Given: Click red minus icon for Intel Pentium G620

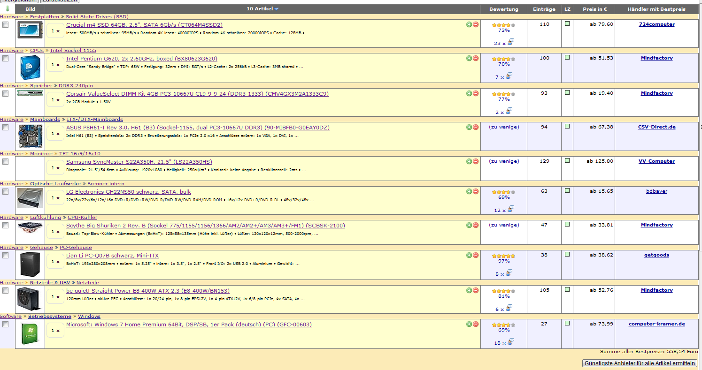Looking at the screenshot, I should [x=476, y=58].
